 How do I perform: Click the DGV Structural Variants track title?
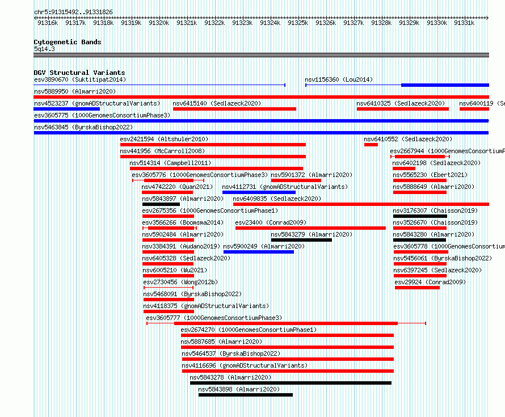pyautogui.click(x=79, y=73)
